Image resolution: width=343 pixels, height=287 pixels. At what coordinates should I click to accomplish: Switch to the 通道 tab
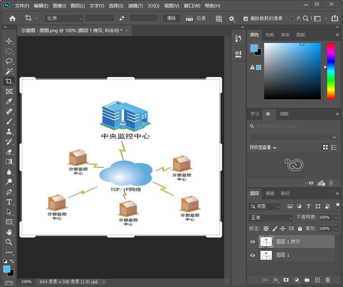point(269,193)
